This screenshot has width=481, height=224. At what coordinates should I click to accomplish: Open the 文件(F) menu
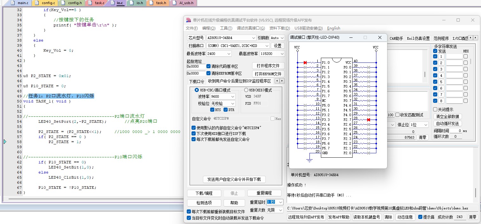192,28
